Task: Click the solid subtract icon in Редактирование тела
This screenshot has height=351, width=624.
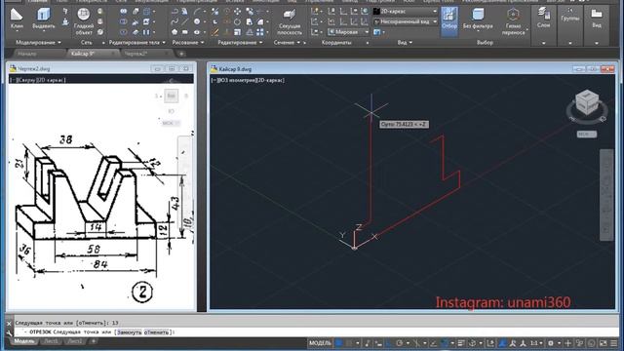Action: 124,21
